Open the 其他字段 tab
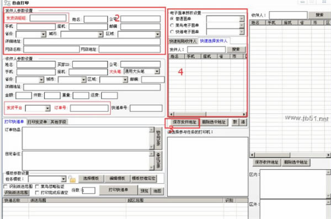Screen dimensions: 331x219 coord(58,122)
